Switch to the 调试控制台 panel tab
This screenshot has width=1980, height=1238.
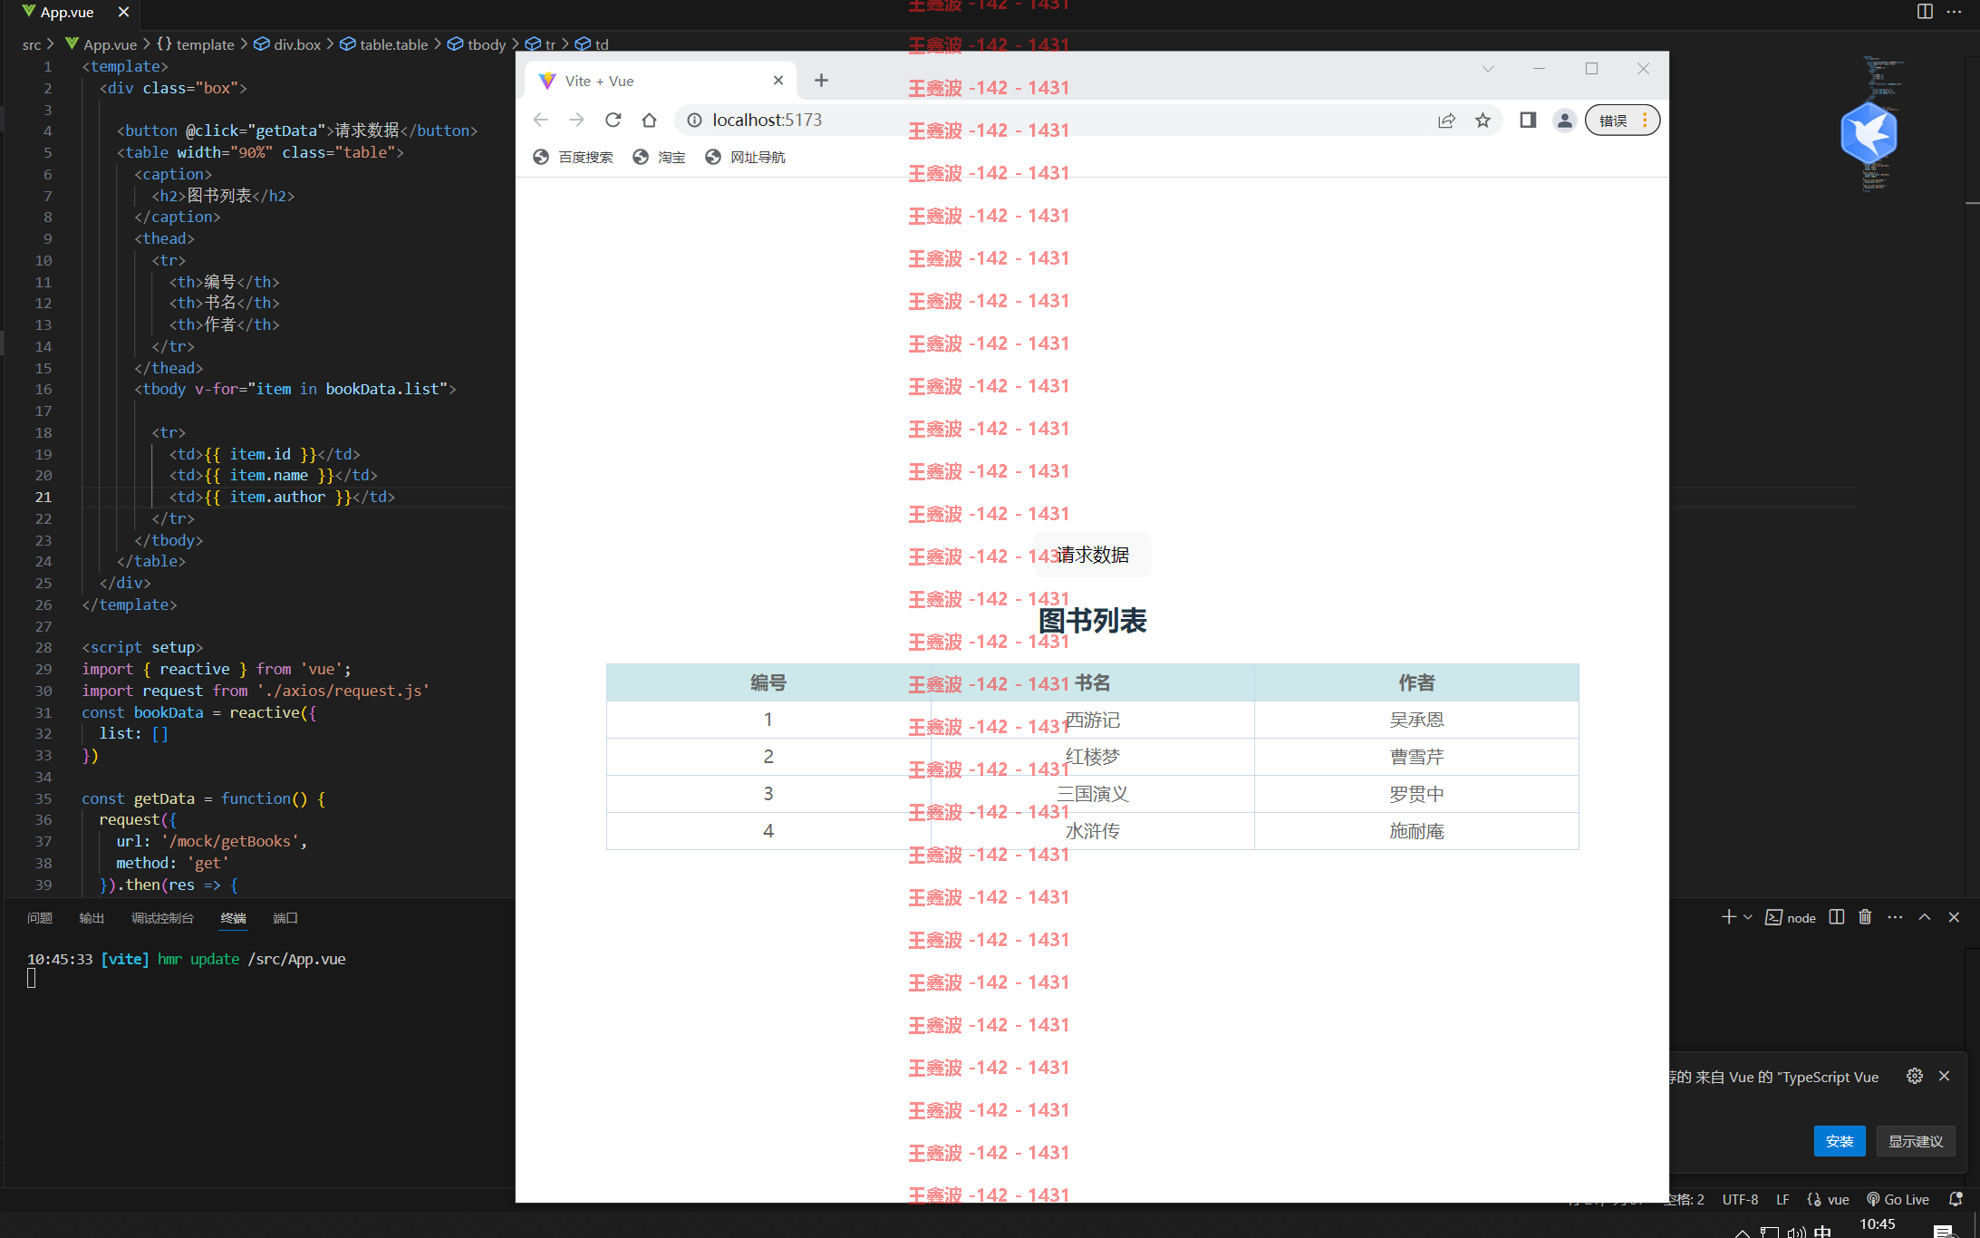[x=162, y=918]
